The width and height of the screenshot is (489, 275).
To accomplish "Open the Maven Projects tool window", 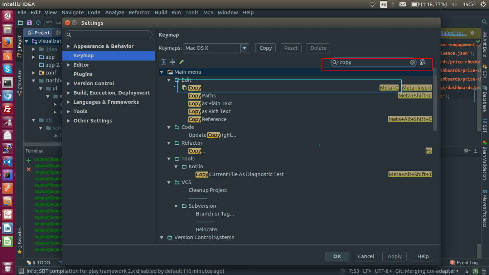I will pyautogui.click(x=485, y=208).
